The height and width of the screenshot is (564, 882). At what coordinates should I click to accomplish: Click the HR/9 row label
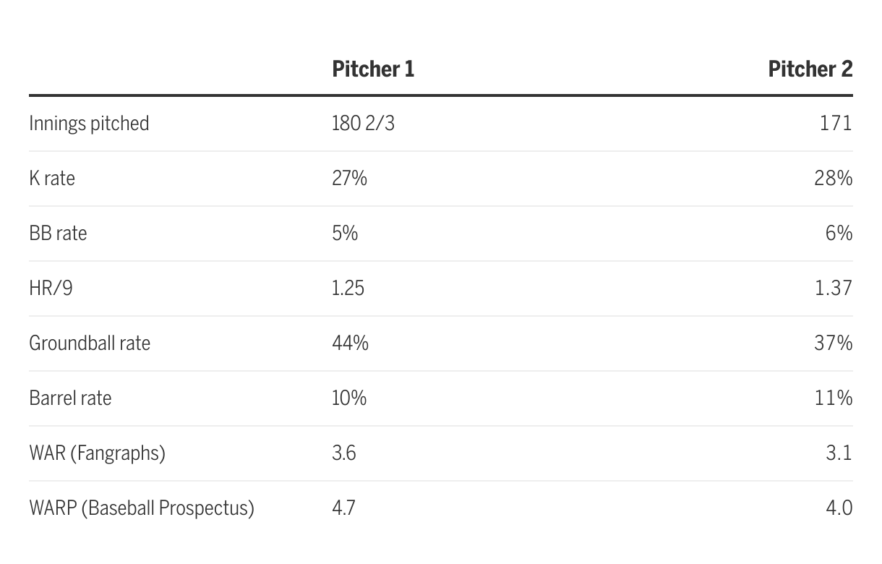51,289
